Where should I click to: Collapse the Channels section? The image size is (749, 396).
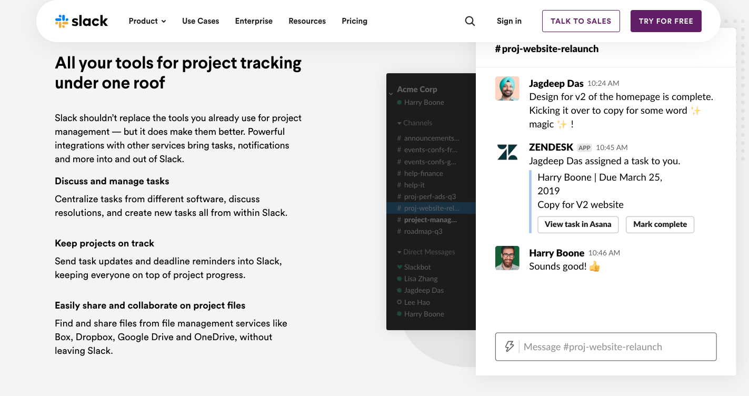click(400, 123)
